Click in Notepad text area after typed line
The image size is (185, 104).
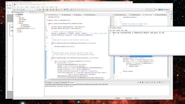pos(164,33)
